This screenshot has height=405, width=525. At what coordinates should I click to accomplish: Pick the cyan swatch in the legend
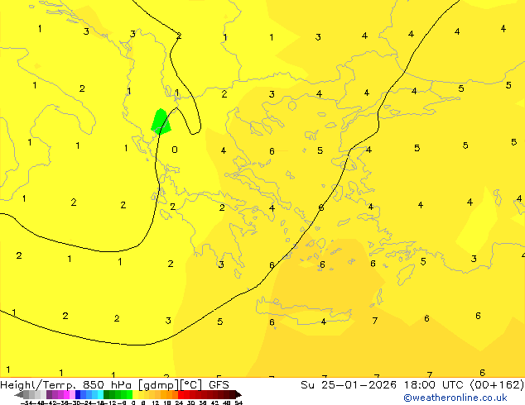pos(100,394)
